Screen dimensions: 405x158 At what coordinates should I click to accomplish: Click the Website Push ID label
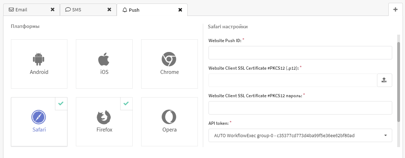[x=225, y=41]
